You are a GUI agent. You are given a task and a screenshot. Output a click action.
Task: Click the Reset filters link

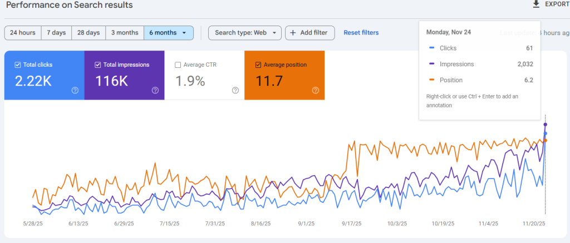click(x=361, y=33)
